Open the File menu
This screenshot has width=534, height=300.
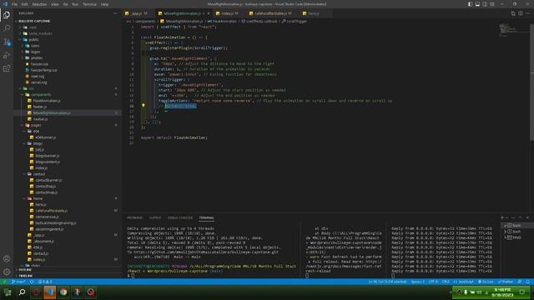14,4
